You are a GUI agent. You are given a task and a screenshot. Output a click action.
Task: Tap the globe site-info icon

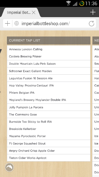click(x=16, y=24)
